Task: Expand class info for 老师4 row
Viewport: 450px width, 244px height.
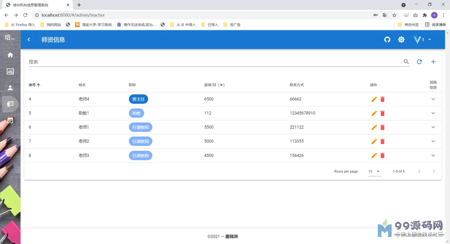Action: (433, 99)
